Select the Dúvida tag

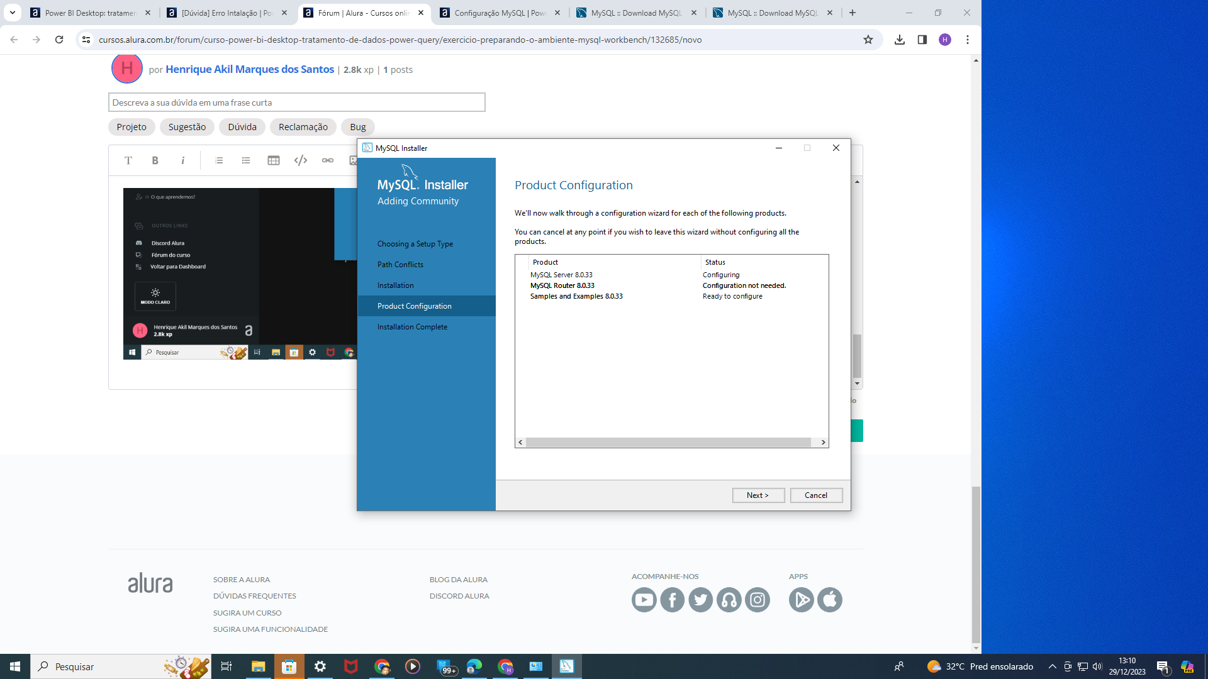(242, 127)
